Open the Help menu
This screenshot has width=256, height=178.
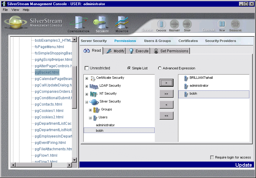(x=26, y=10)
